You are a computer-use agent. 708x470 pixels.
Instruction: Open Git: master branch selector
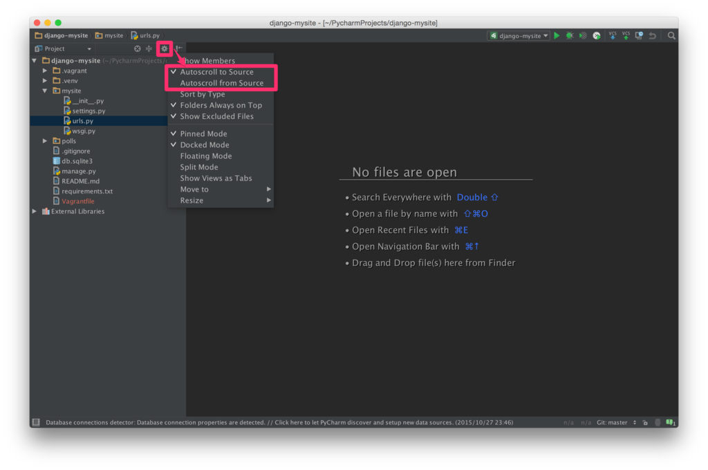(616, 422)
